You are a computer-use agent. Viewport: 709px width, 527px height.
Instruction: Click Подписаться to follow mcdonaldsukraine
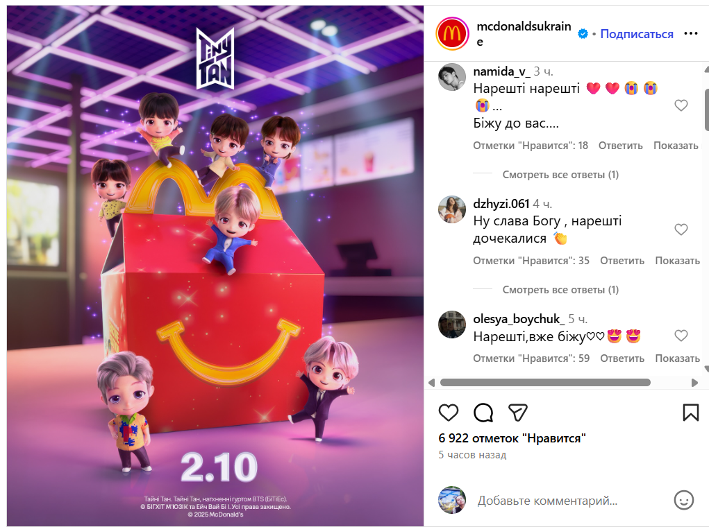tap(637, 34)
